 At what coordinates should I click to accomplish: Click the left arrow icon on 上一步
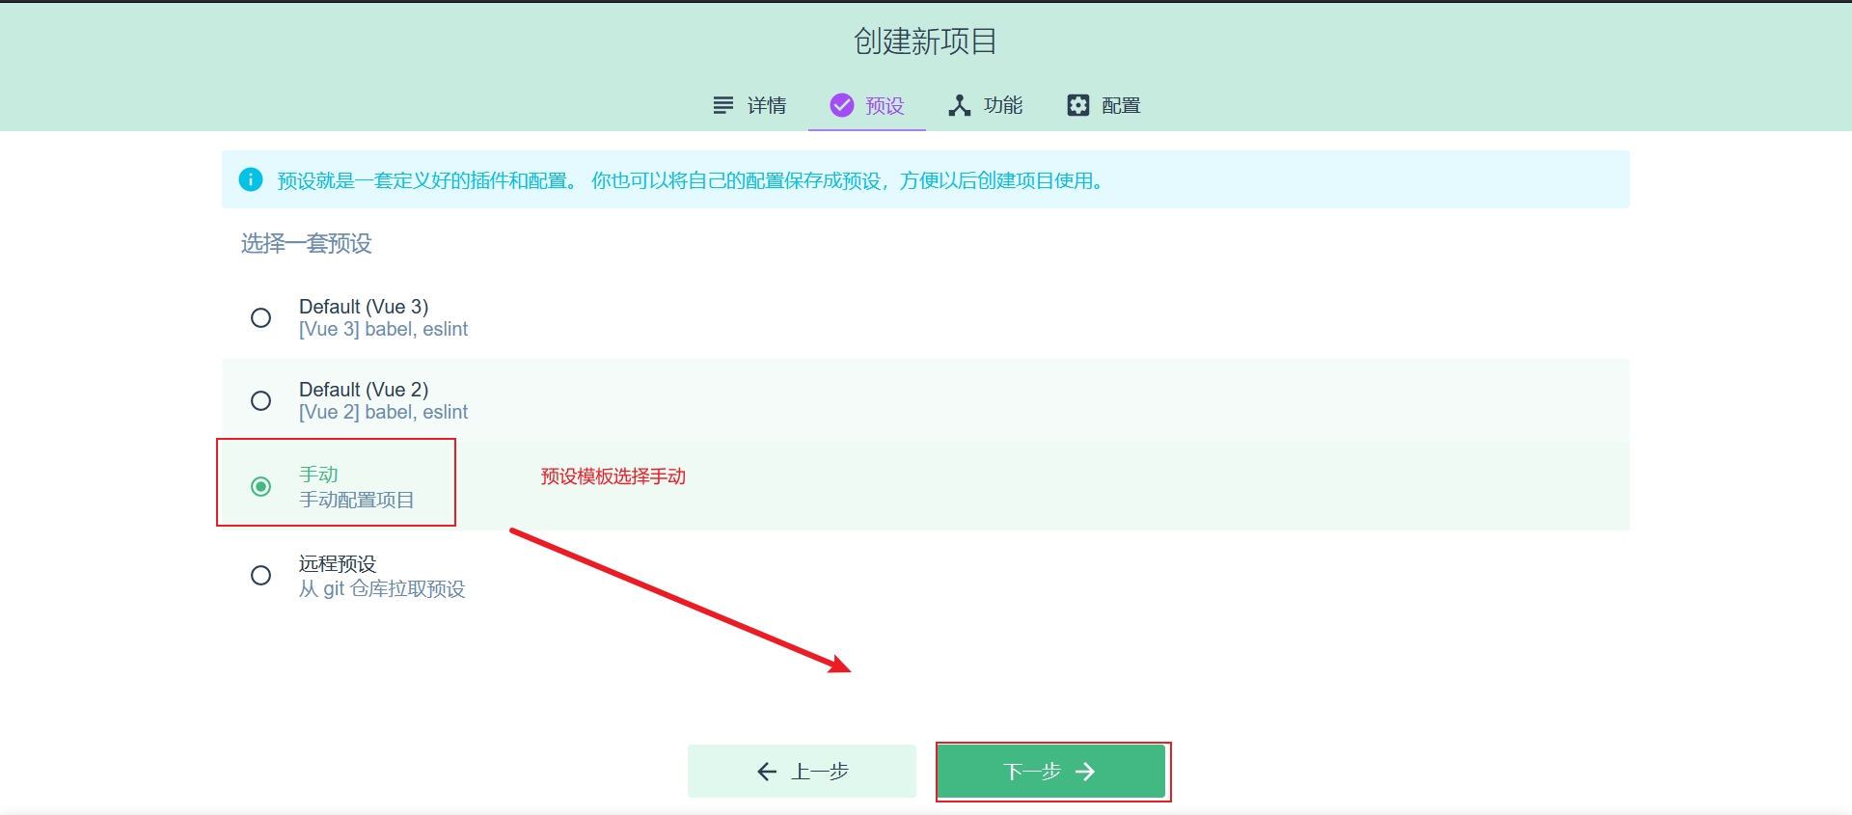point(767,772)
